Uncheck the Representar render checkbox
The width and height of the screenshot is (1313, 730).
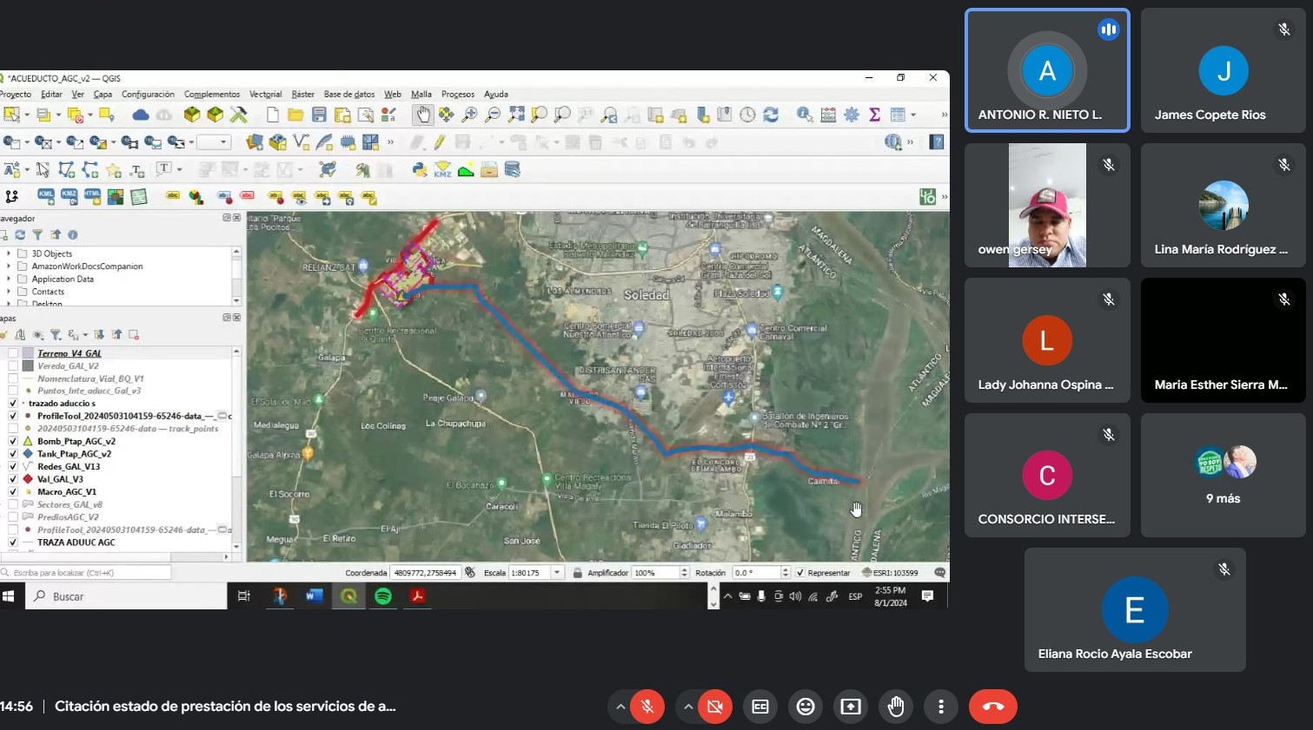[x=800, y=573]
